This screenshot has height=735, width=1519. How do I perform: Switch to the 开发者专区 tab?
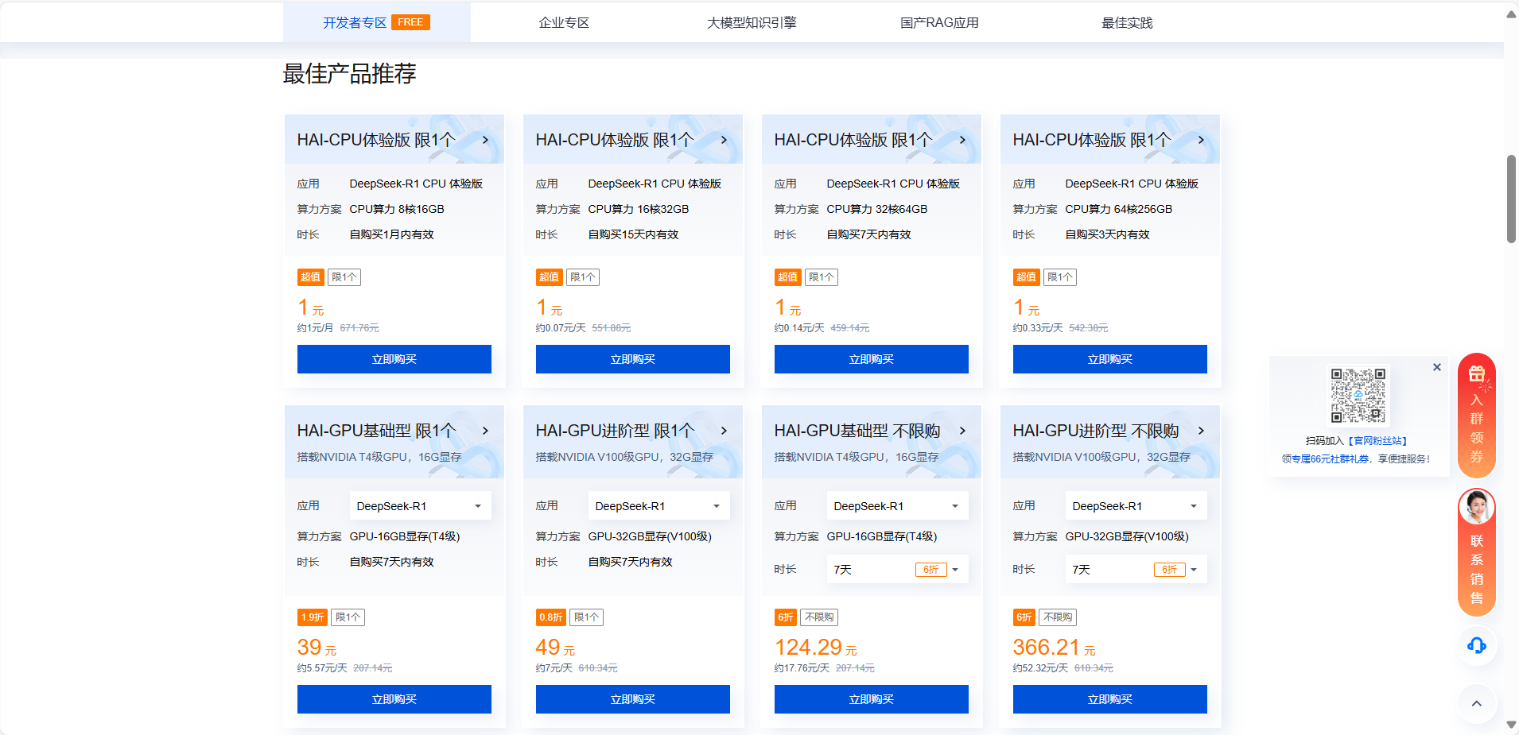376,22
